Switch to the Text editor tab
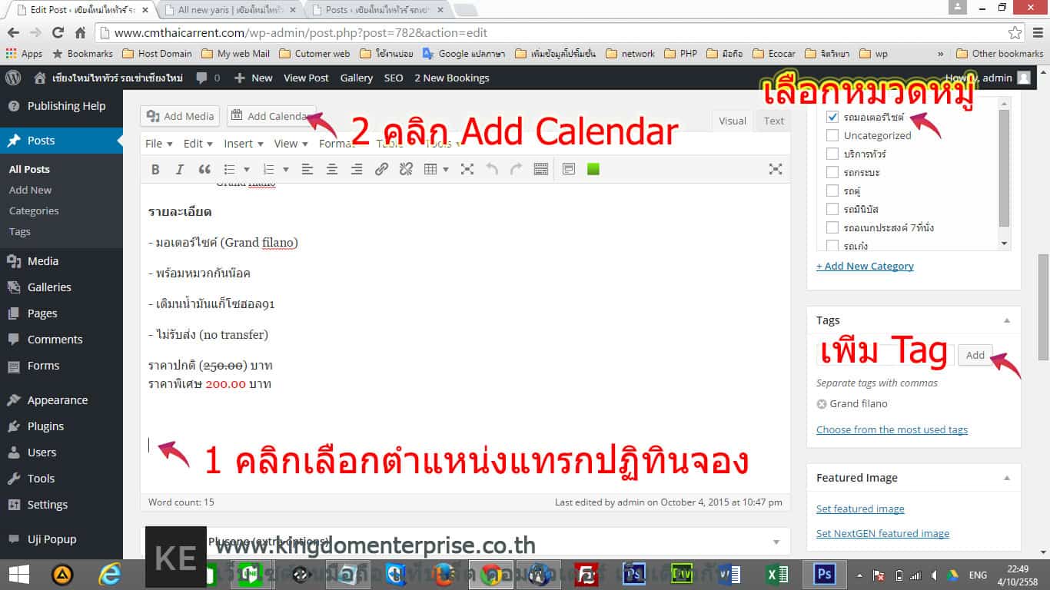Screen dimensions: 1050x590 pos(773,121)
